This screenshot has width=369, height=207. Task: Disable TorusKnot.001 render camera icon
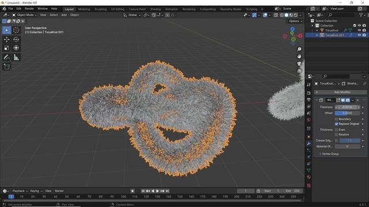coord(364,35)
